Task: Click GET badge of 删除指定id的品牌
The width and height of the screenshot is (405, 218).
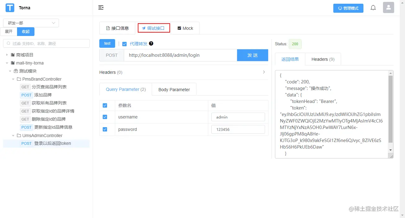Action: 25,119
